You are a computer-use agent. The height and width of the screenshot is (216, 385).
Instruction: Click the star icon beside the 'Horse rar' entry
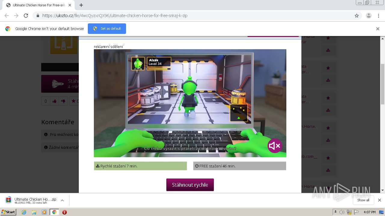coord(328,38)
